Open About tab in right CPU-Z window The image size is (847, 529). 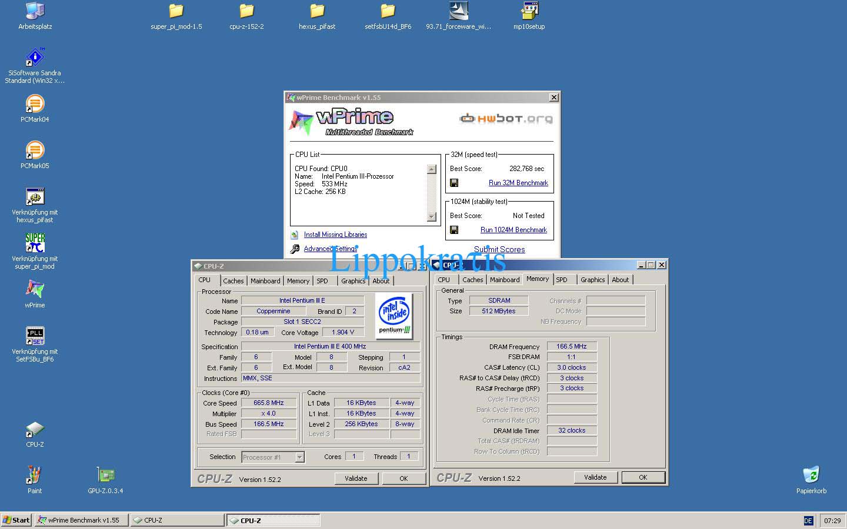pyautogui.click(x=620, y=280)
